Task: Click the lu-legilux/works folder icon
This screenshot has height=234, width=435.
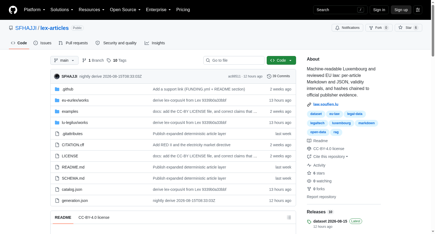Action: point(57,123)
